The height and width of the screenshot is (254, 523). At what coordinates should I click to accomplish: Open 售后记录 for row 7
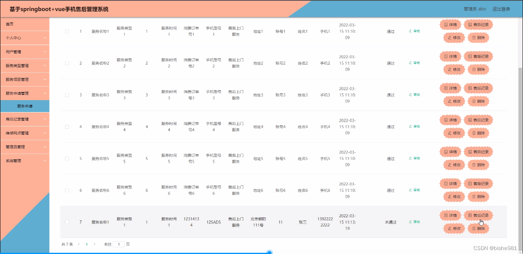click(478, 215)
